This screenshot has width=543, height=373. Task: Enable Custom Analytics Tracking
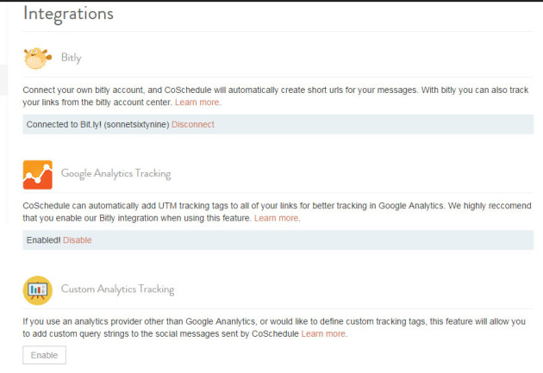pyautogui.click(x=44, y=355)
